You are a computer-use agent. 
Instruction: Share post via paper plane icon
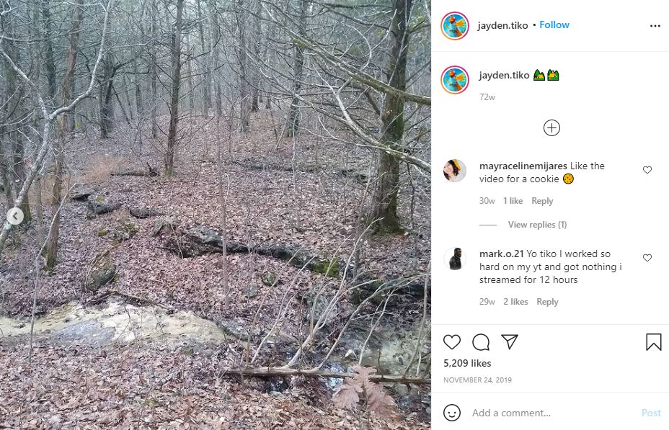(x=510, y=342)
